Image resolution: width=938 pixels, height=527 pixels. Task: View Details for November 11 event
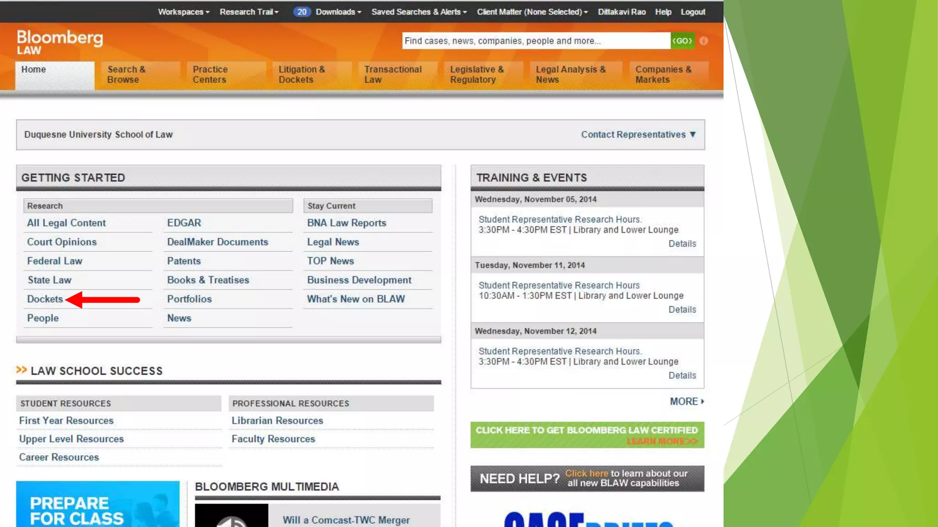[682, 310]
